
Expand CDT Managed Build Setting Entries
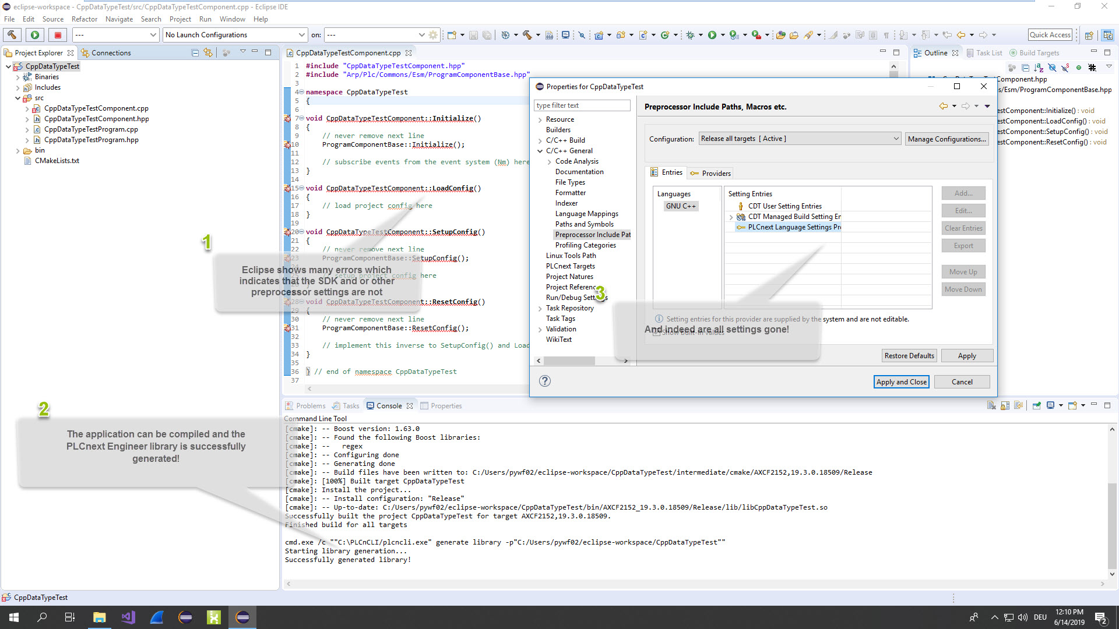click(x=731, y=217)
